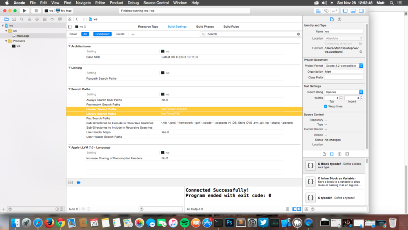The image size is (408, 230).
Task: Open the related items grid menu
Action: 69,19
